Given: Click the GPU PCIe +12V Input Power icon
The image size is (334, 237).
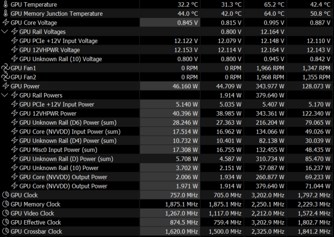Looking at the screenshot, I should coord(15,105).
